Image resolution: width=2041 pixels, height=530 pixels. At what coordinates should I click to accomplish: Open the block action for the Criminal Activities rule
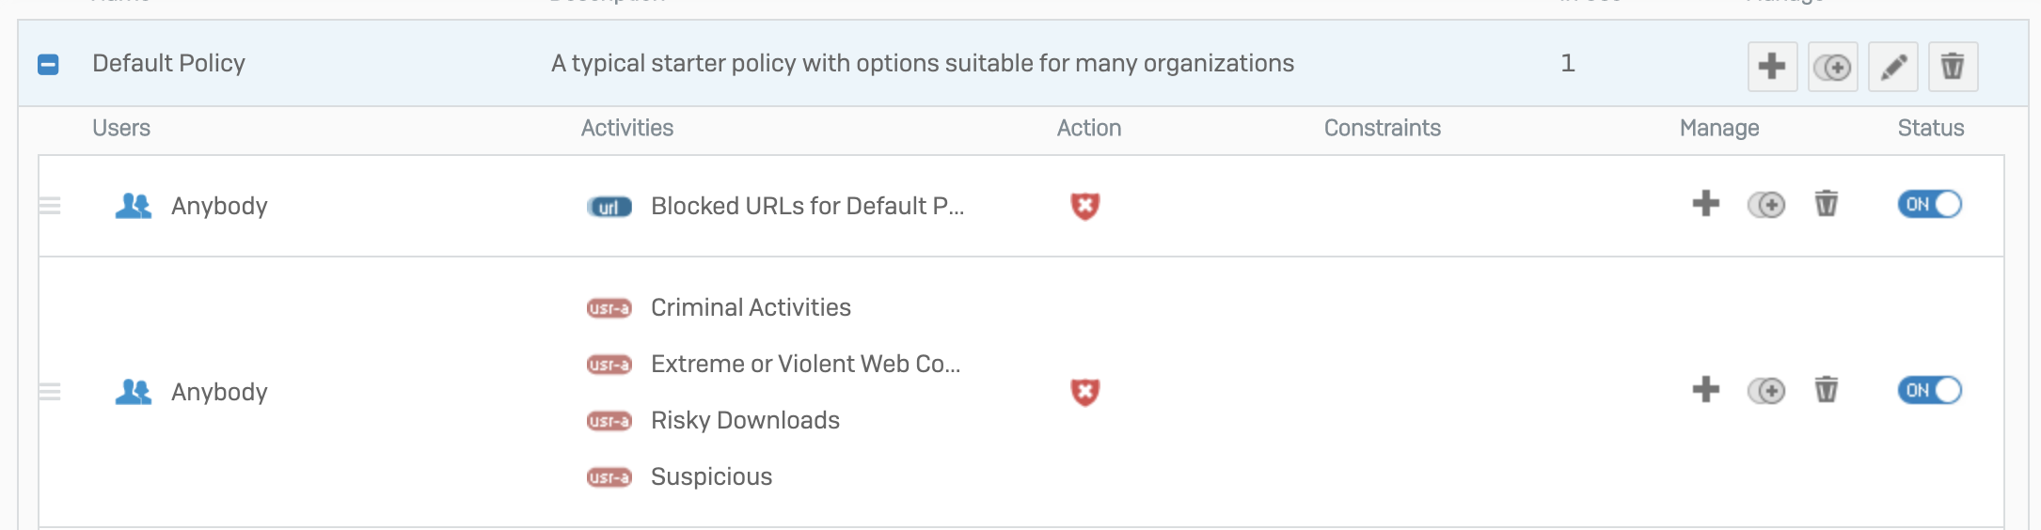point(1084,392)
